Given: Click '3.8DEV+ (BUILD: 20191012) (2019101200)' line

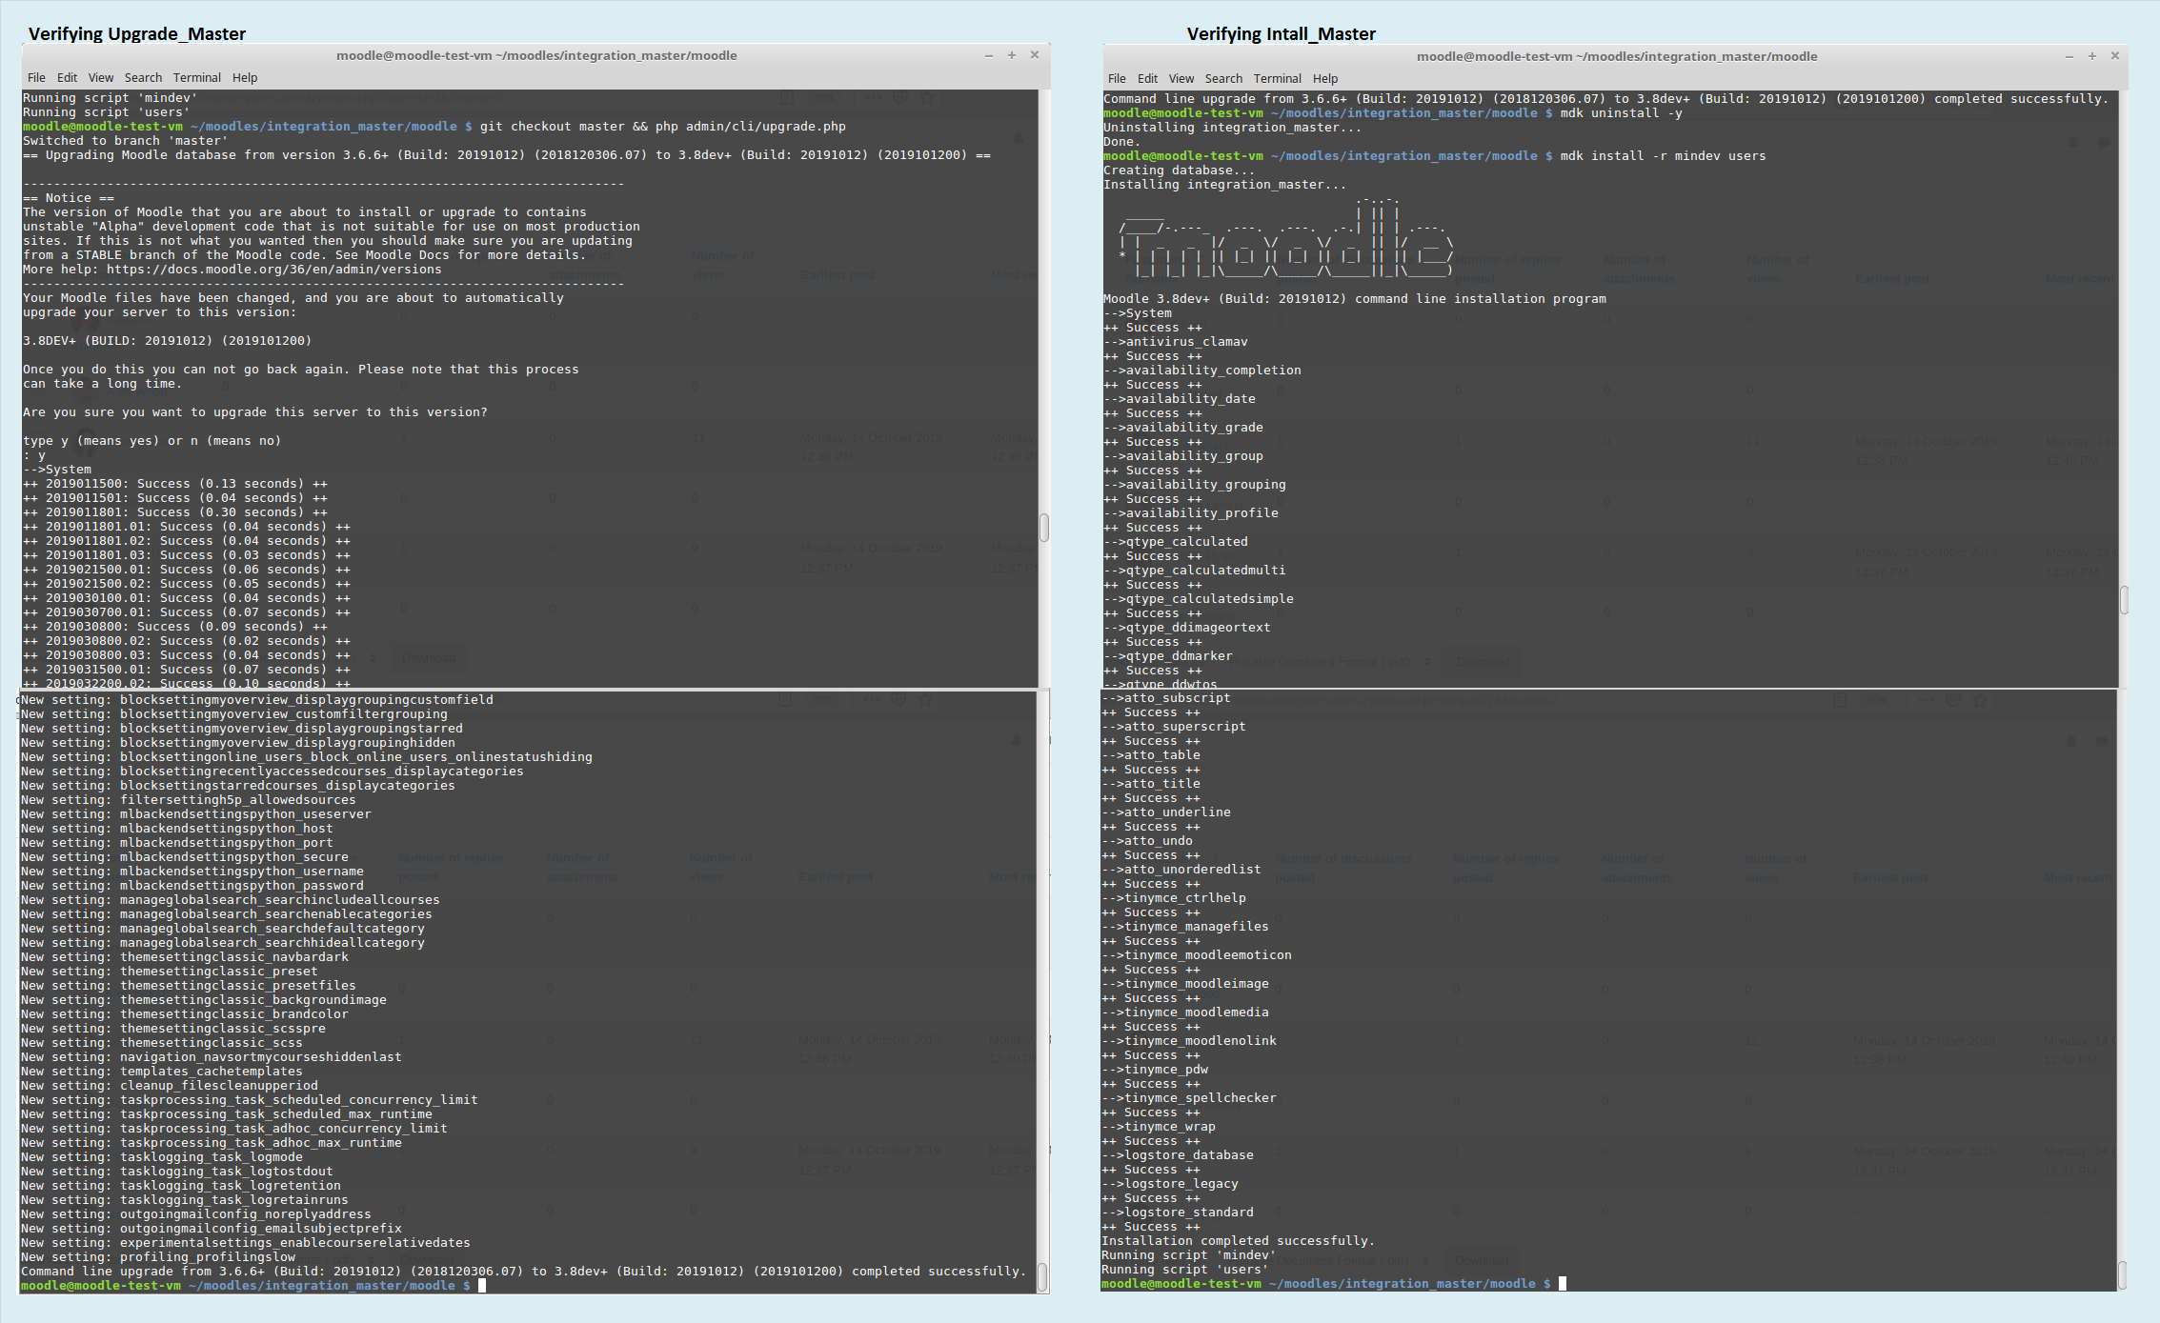Looking at the screenshot, I should click(168, 341).
